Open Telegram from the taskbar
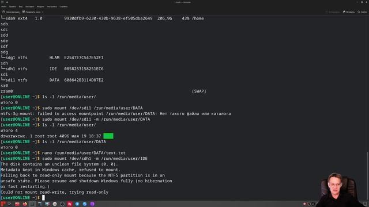Viewport: 369px width, 207px height. [x=77, y=204]
